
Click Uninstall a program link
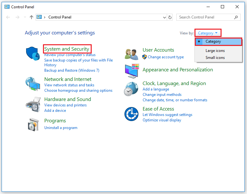tap(61, 128)
